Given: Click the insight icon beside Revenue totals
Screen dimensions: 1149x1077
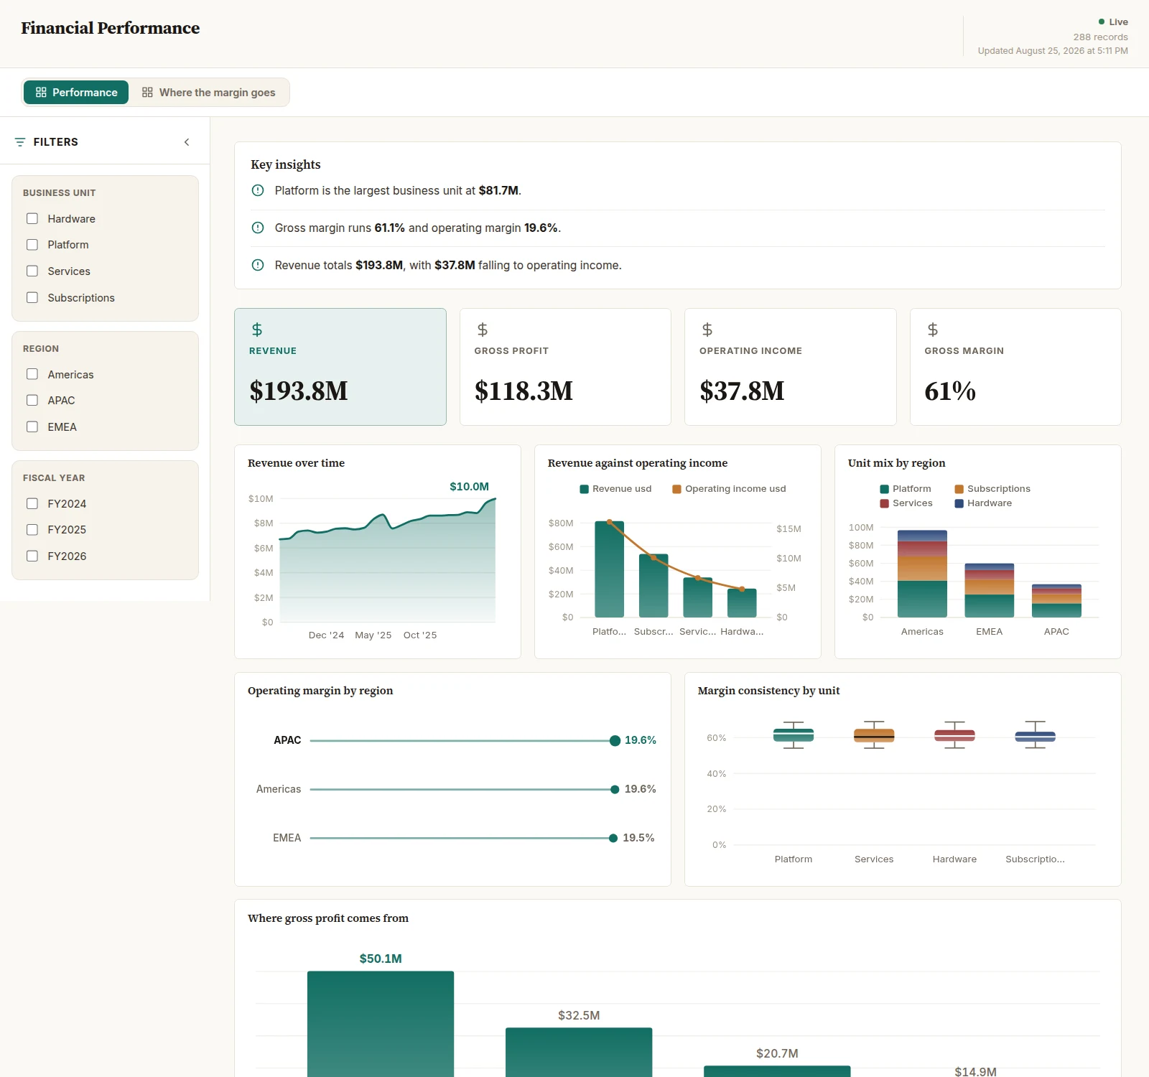Looking at the screenshot, I should (x=258, y=265).
